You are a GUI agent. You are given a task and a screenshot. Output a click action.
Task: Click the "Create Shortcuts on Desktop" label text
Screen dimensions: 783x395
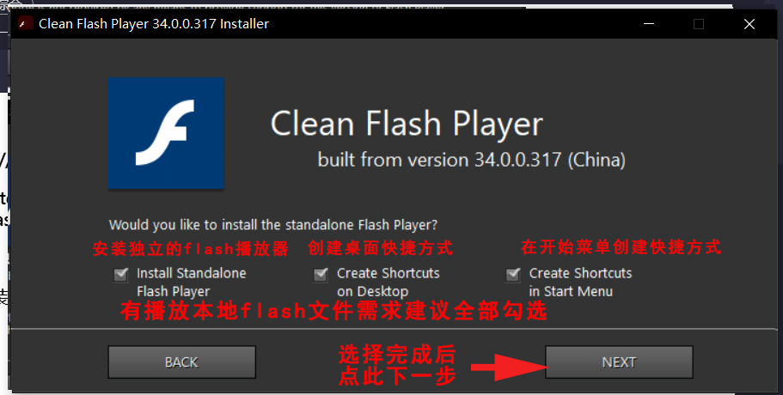click(388, 283)
